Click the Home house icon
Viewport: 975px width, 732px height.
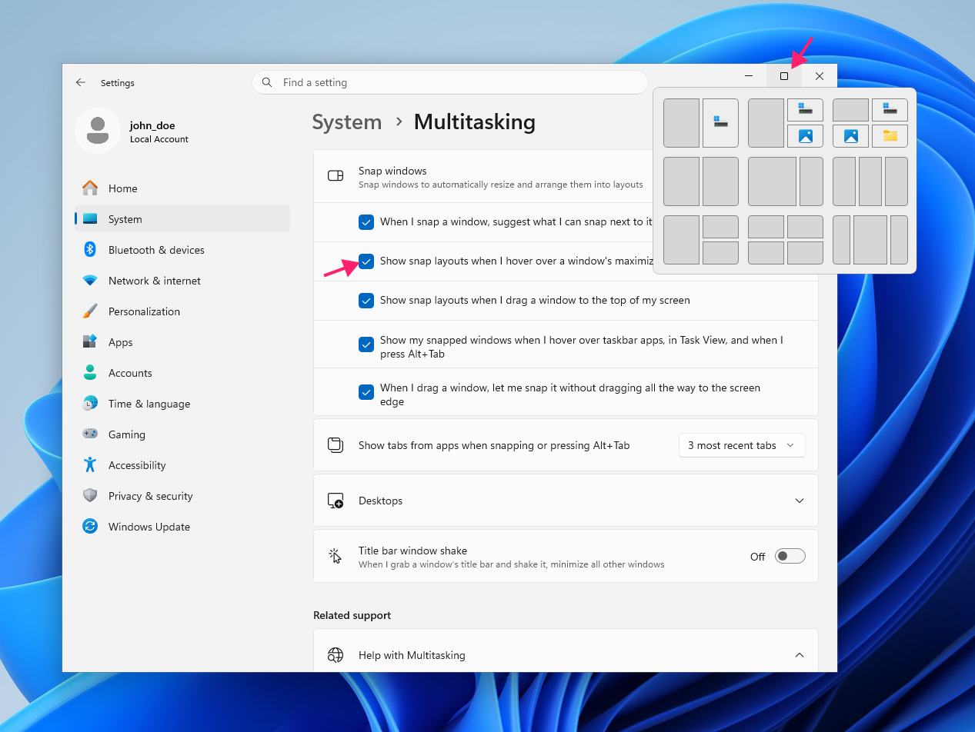(x=90, y=188)
